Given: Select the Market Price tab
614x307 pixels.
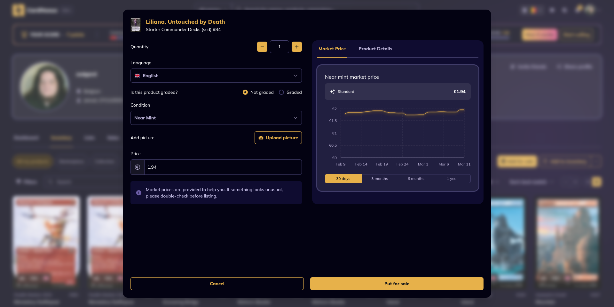Looking at the screenshot, I should click(332, 49).
